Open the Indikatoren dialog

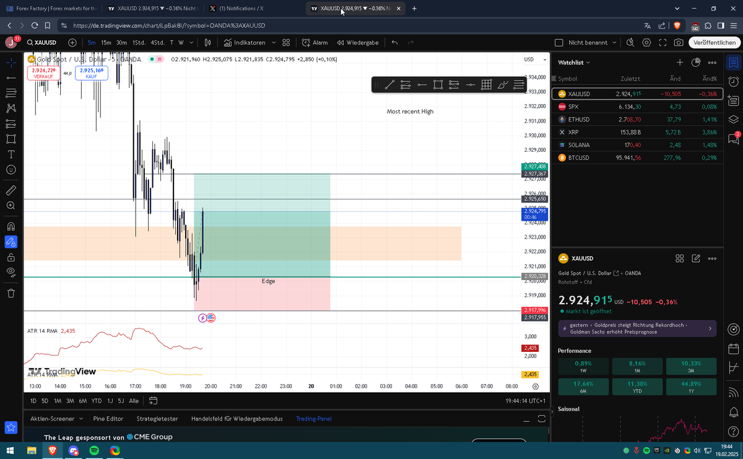click(245, 43)
